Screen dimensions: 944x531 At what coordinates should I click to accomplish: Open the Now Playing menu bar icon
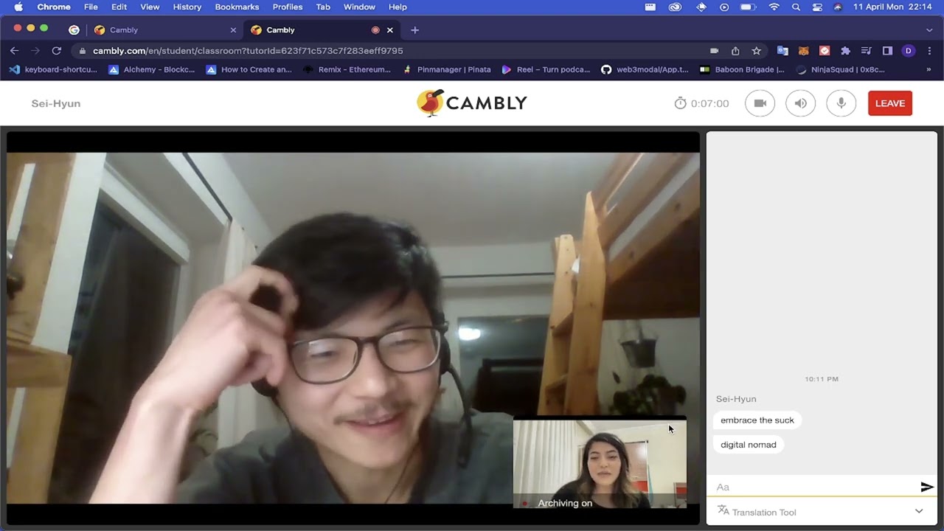pyautogui.click(x=724, y=7)
